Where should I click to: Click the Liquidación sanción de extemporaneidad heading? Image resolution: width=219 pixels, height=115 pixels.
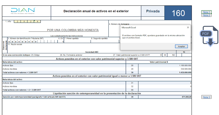pyautogui.click(x=97, y=94)
